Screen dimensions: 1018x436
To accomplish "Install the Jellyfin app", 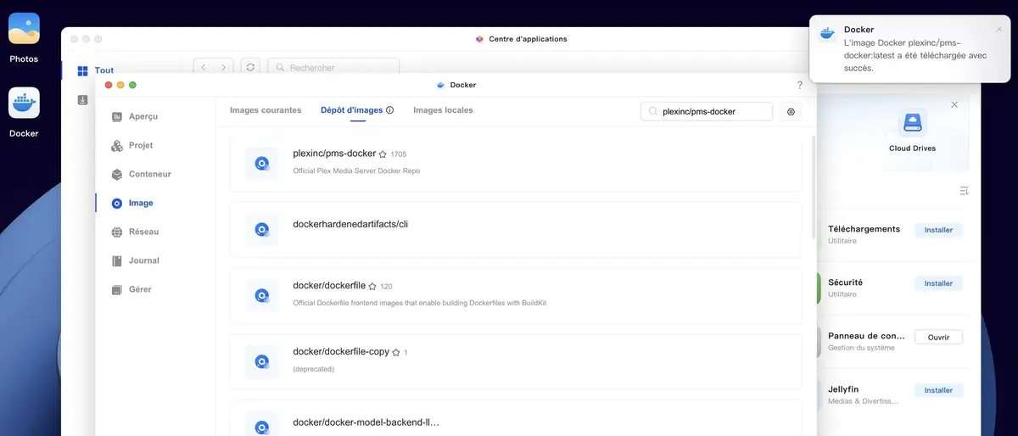I will [938, 390].
